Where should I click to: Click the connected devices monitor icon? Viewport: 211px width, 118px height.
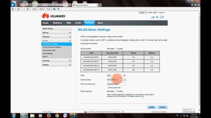[162, 17]
